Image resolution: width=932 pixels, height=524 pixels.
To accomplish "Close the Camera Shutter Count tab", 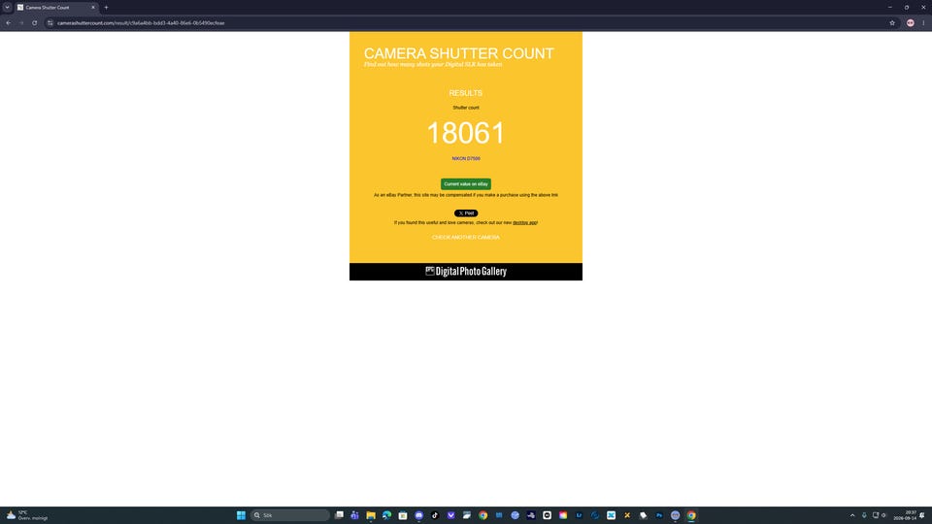I will tap(93, 8).
